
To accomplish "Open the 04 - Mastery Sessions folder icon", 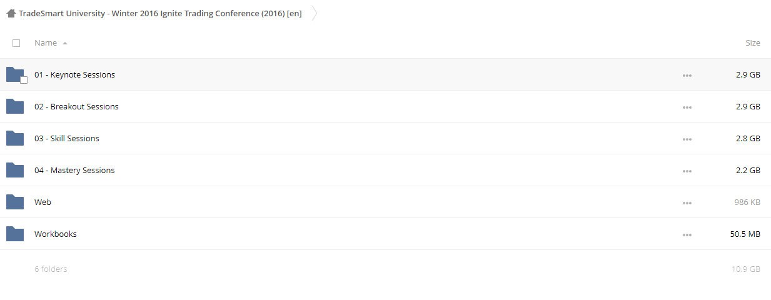I will 15,170.
